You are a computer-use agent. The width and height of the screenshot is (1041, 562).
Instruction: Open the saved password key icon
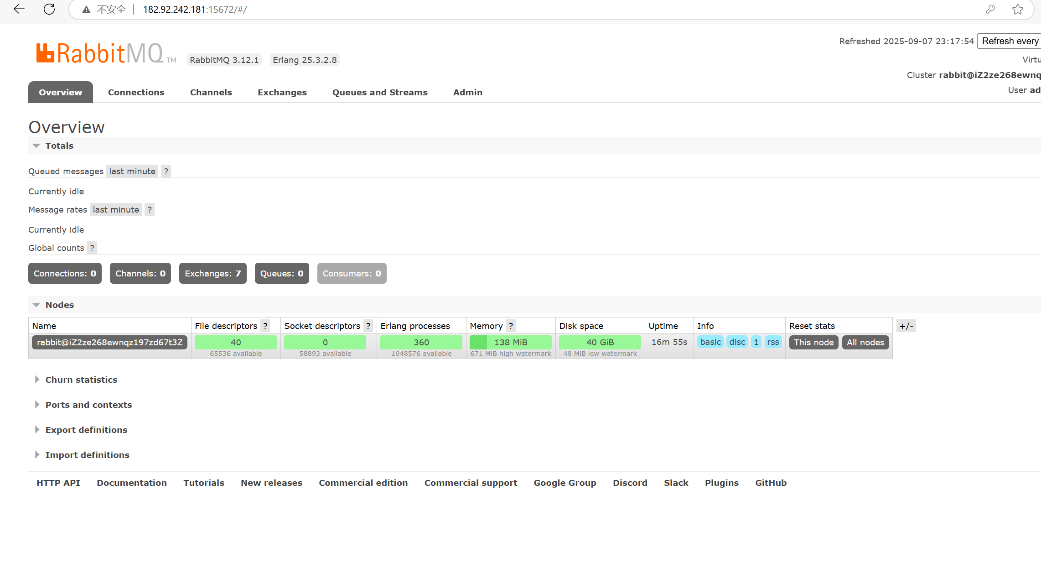pyautogui.click(x=990, y=9)
